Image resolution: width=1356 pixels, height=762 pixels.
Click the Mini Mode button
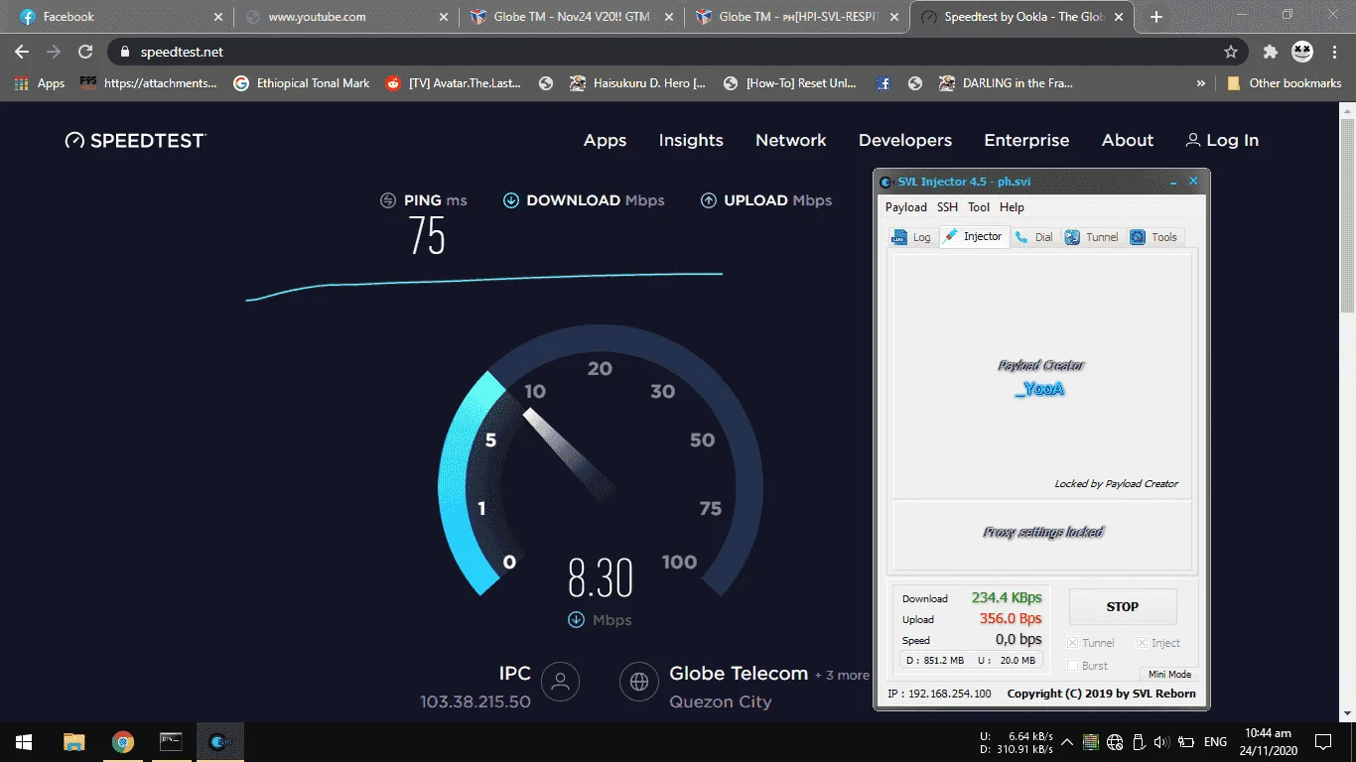click(x=1169, y=674)
